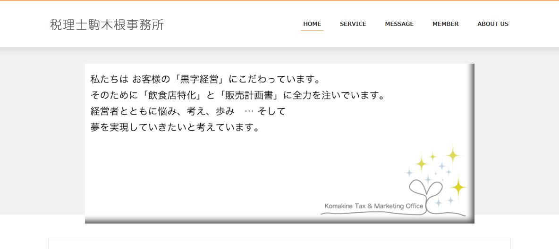
Task: Open the MESSAGE menu item
Action: click(399, 24)
